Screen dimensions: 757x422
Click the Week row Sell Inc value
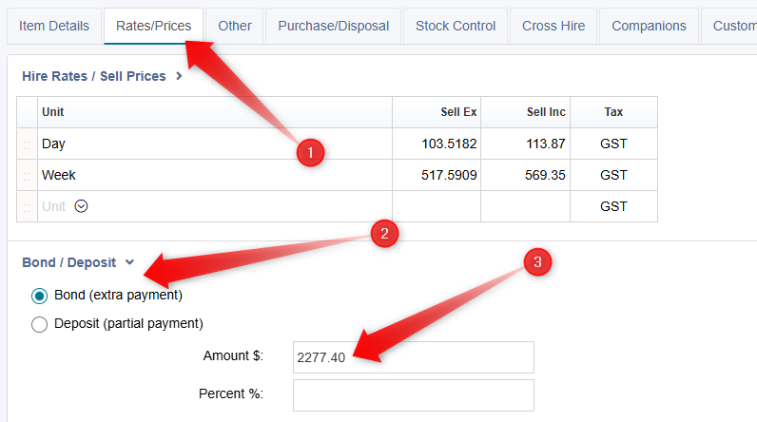click(x=545, y=176)
